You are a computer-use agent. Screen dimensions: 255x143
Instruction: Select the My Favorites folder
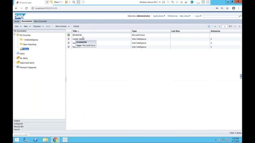(x=25, y=35)
